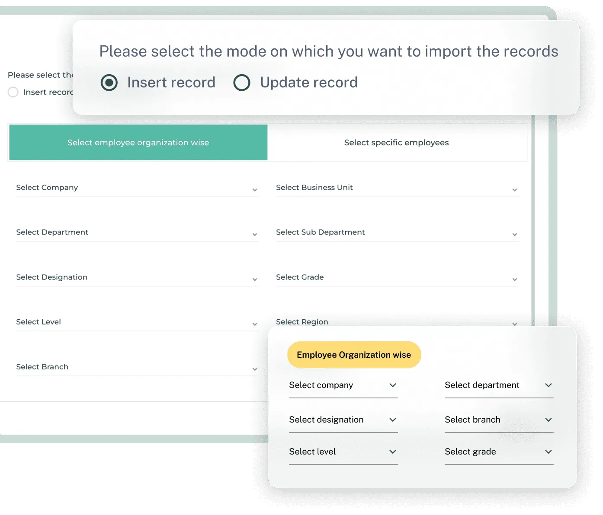This screenshot has width=603, height=515.
Task: Click the Insert record option behind the overlay
Action: point(13,92)
